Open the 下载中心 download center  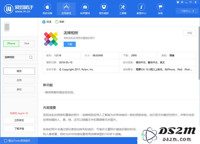(187, 11)
